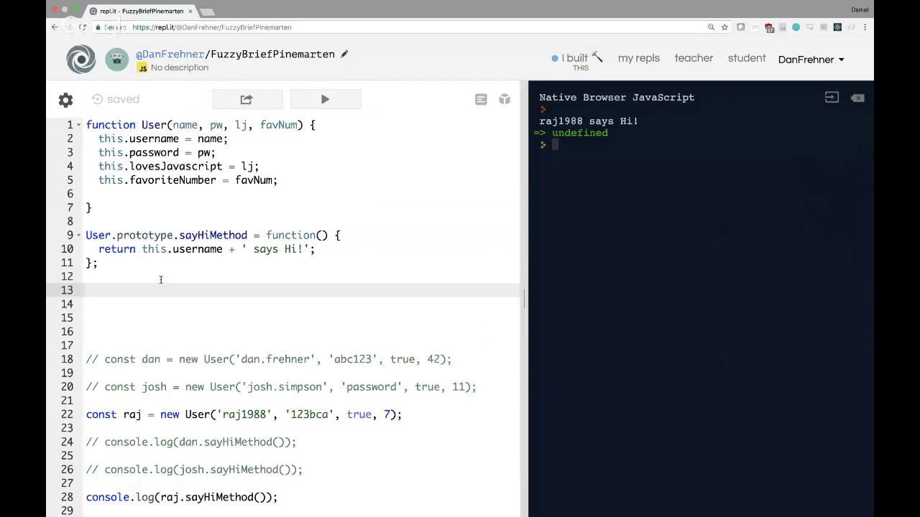Share the repl using the share button
920x517 pixels.
(247, 99)
